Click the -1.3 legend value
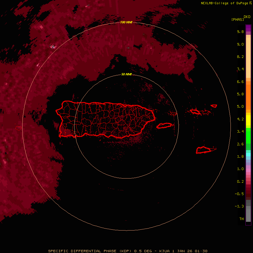This screenshot has width=253, height=253. 239,206
